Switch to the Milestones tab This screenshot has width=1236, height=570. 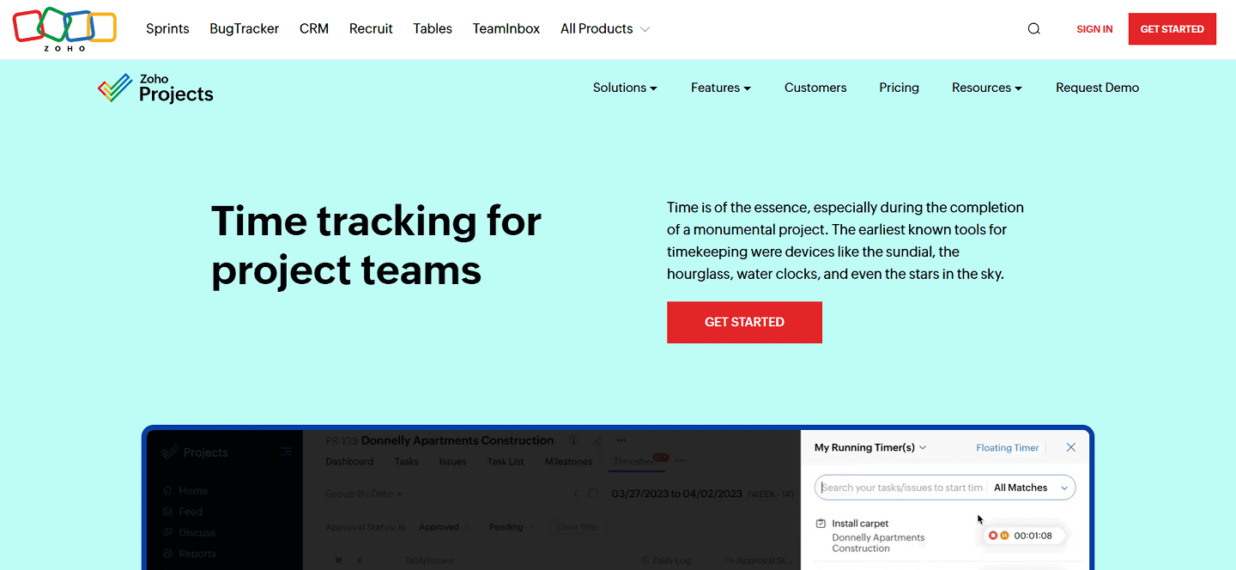point(568,461)
